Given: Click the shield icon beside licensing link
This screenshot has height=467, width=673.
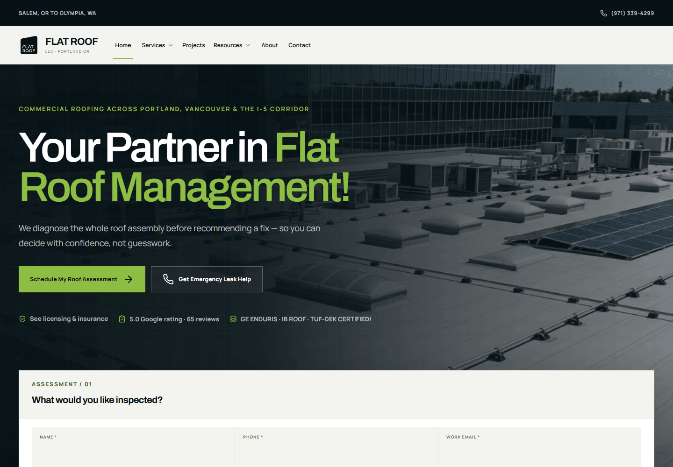Looking at the screenshot, I should pyautogui.click(x=22, y=319).
